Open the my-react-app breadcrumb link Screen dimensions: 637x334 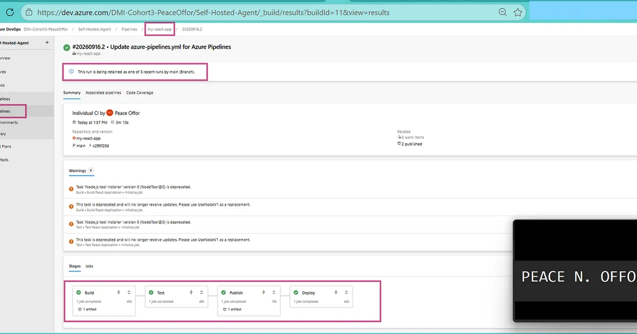tap(160, 29)
